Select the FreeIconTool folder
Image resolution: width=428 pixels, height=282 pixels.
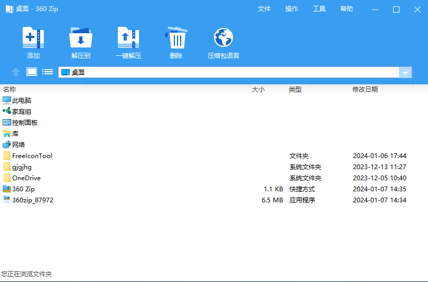32,156
